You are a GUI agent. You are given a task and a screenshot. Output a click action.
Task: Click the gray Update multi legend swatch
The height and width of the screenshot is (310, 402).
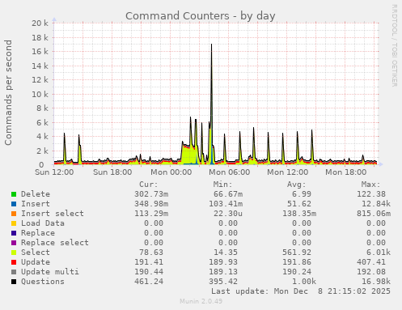pyautogui.click(x=14, y=272)
